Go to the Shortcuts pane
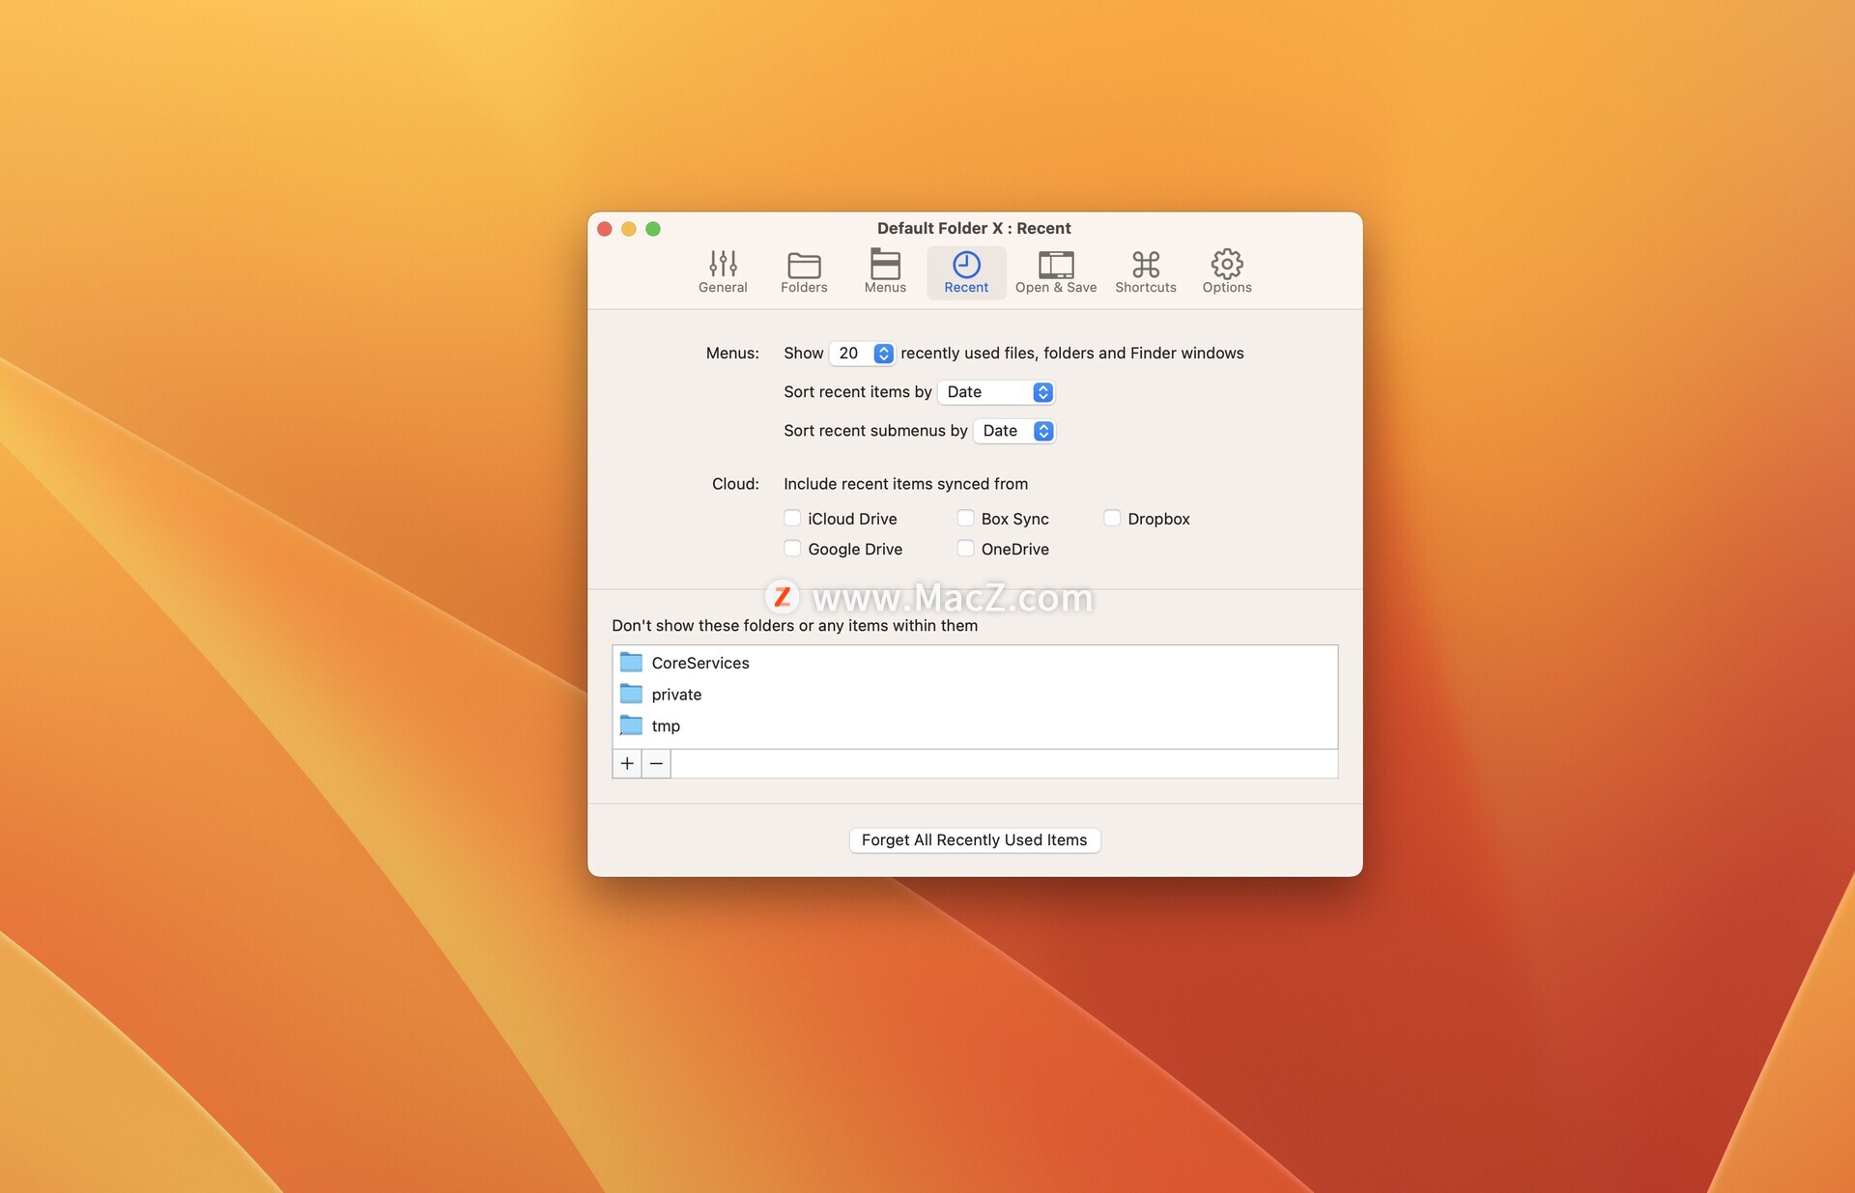 1146,271
